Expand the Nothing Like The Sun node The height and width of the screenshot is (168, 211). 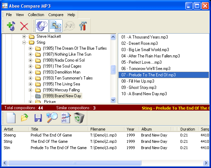(x=30, y=54)
